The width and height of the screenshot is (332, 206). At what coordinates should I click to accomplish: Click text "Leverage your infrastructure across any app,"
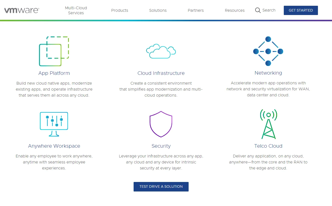(161, 156)
